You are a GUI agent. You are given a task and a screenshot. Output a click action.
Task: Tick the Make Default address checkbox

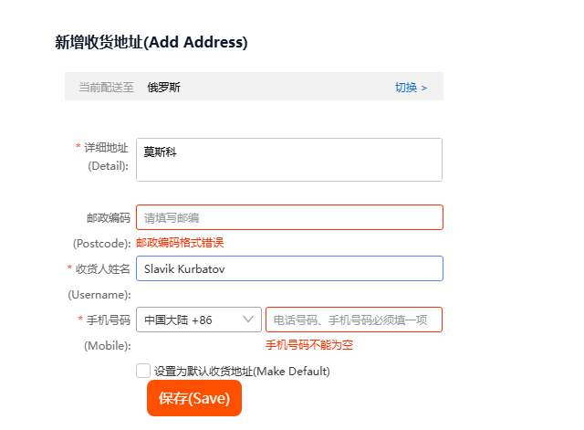tap(143, 371)
